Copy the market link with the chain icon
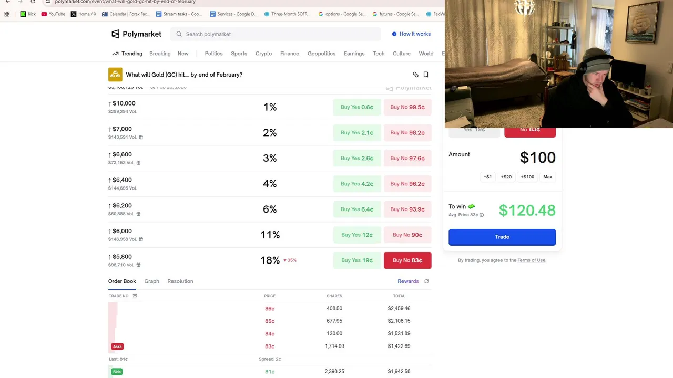 pos(415,75)
